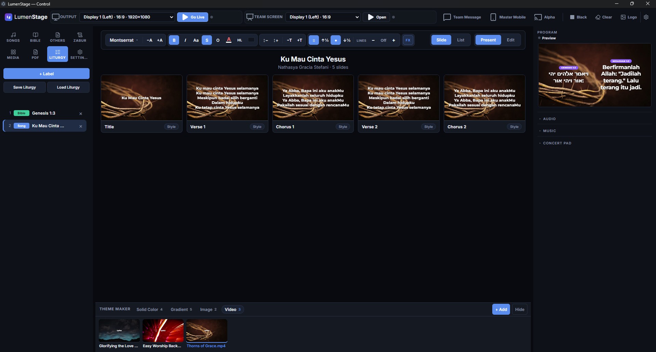656x352 pixels.
Task: Click Load Liturgy
Action: (68, 87)
